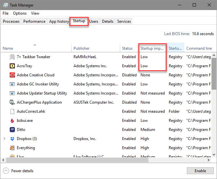Select the AcroTray icon
The image size is (217, 179).
[12, 66]
